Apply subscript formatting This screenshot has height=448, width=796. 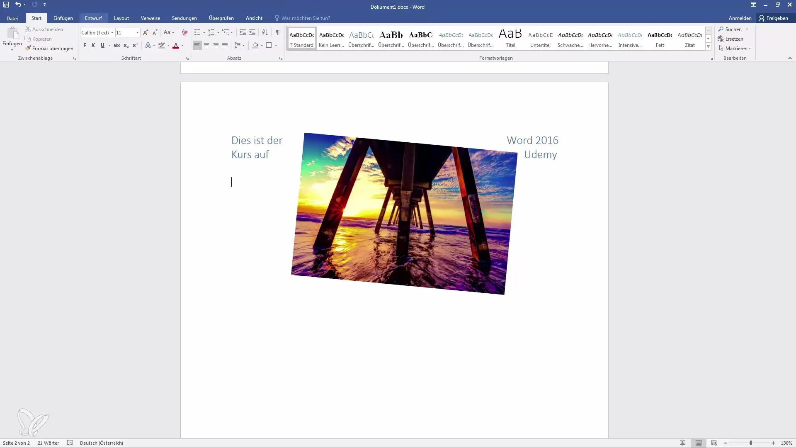click(126, 45)
